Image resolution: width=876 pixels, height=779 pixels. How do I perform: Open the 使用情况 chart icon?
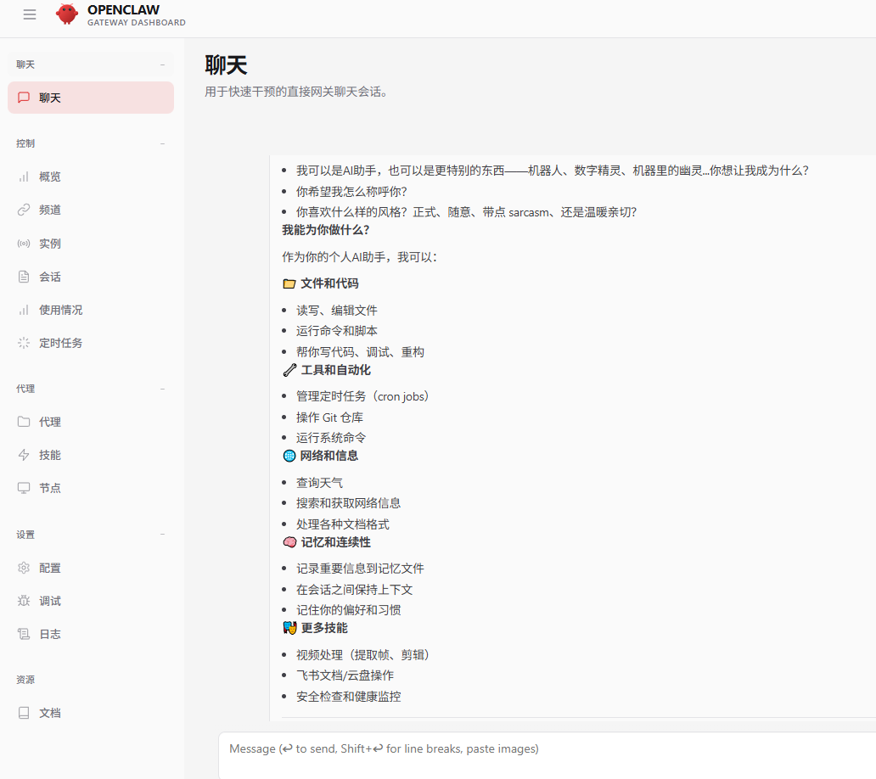point(24,310)
